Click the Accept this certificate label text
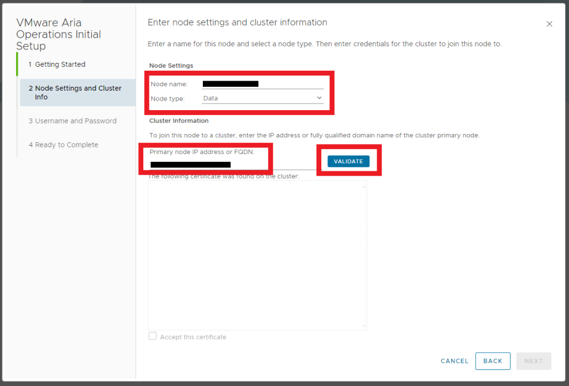 (193, 337)
